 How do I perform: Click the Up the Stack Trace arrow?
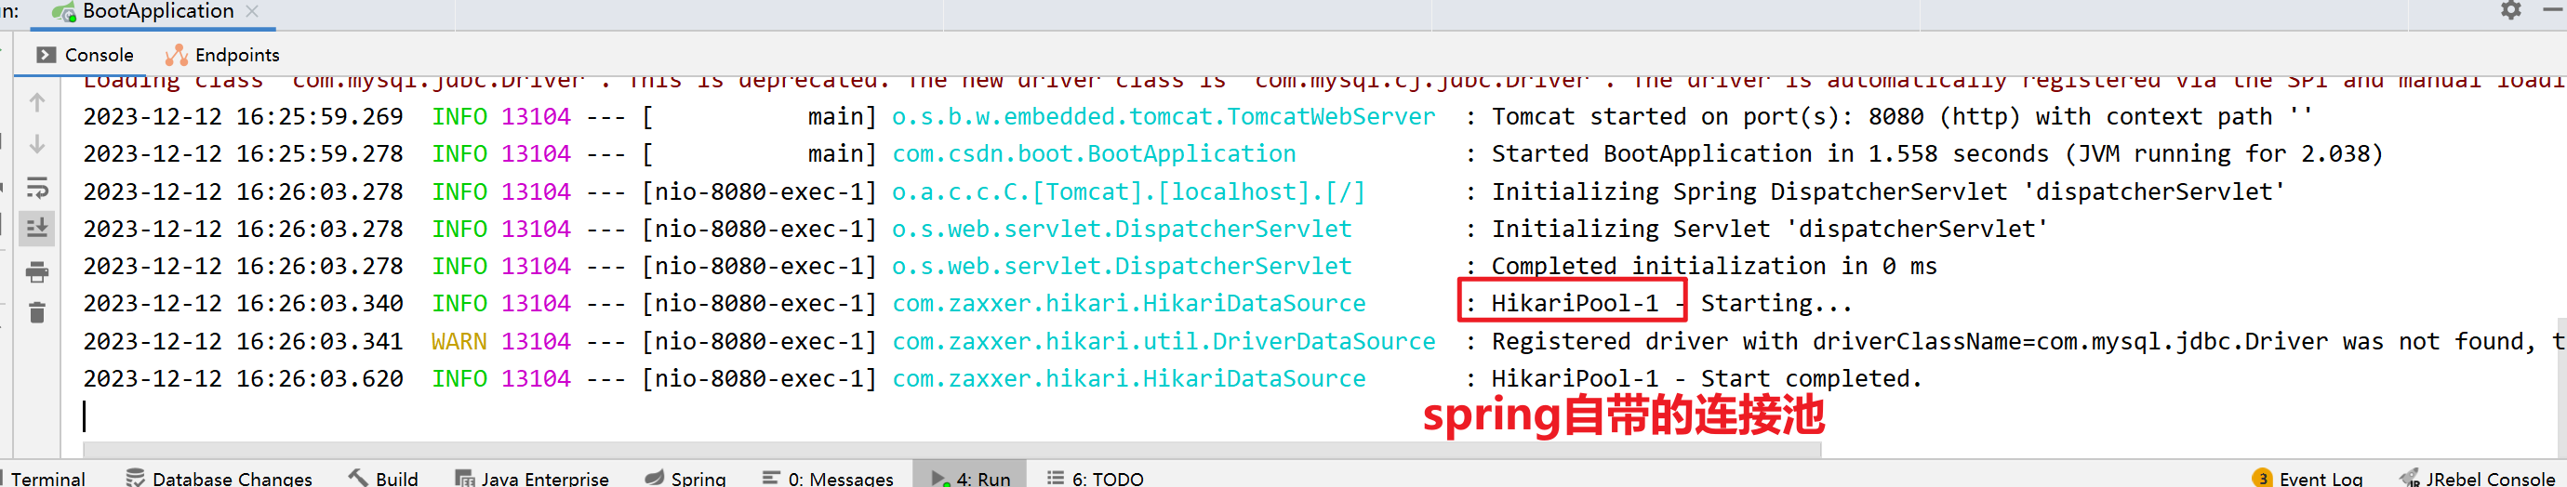click(x=37, y=102)
